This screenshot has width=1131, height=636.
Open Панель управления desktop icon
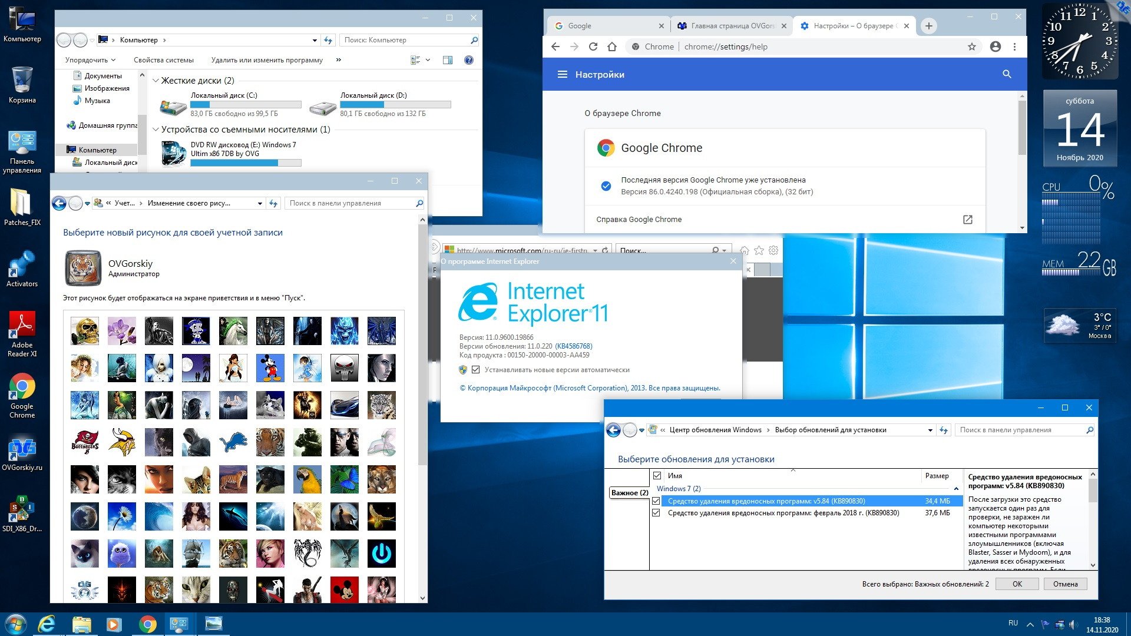click(x=22, y=152)
